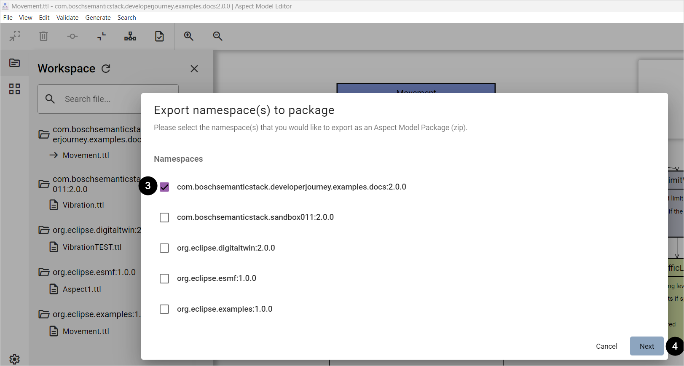This screenshot has height=366, width=684.
Task: Uncheck com.boschsemanticstack.developerjourney.examples.docs:2.0.0 namespace
Action: click(x=164, y=187)
